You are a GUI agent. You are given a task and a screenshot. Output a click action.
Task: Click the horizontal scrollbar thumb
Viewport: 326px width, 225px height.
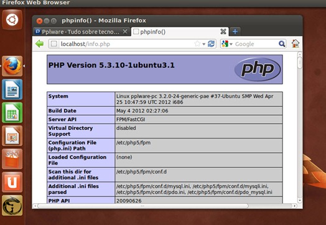(x=142, y=206)
